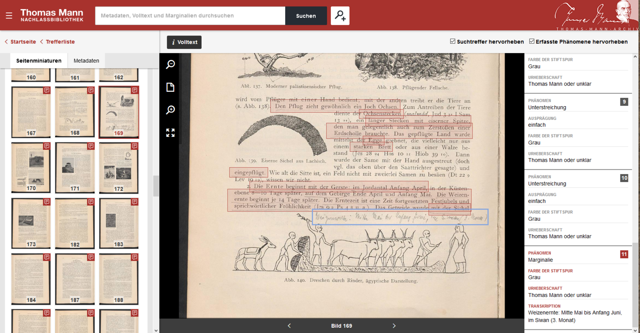Open page thumbnail 188
The height and width of the screenshot is (333, 640).
119,279
